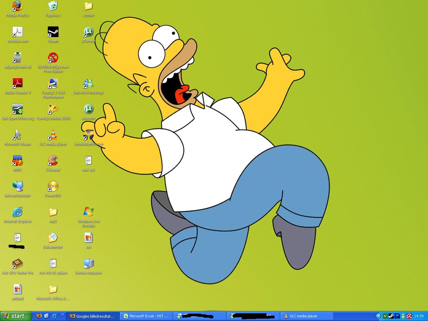
Task: Click the Start button
Action: point(16,316)
